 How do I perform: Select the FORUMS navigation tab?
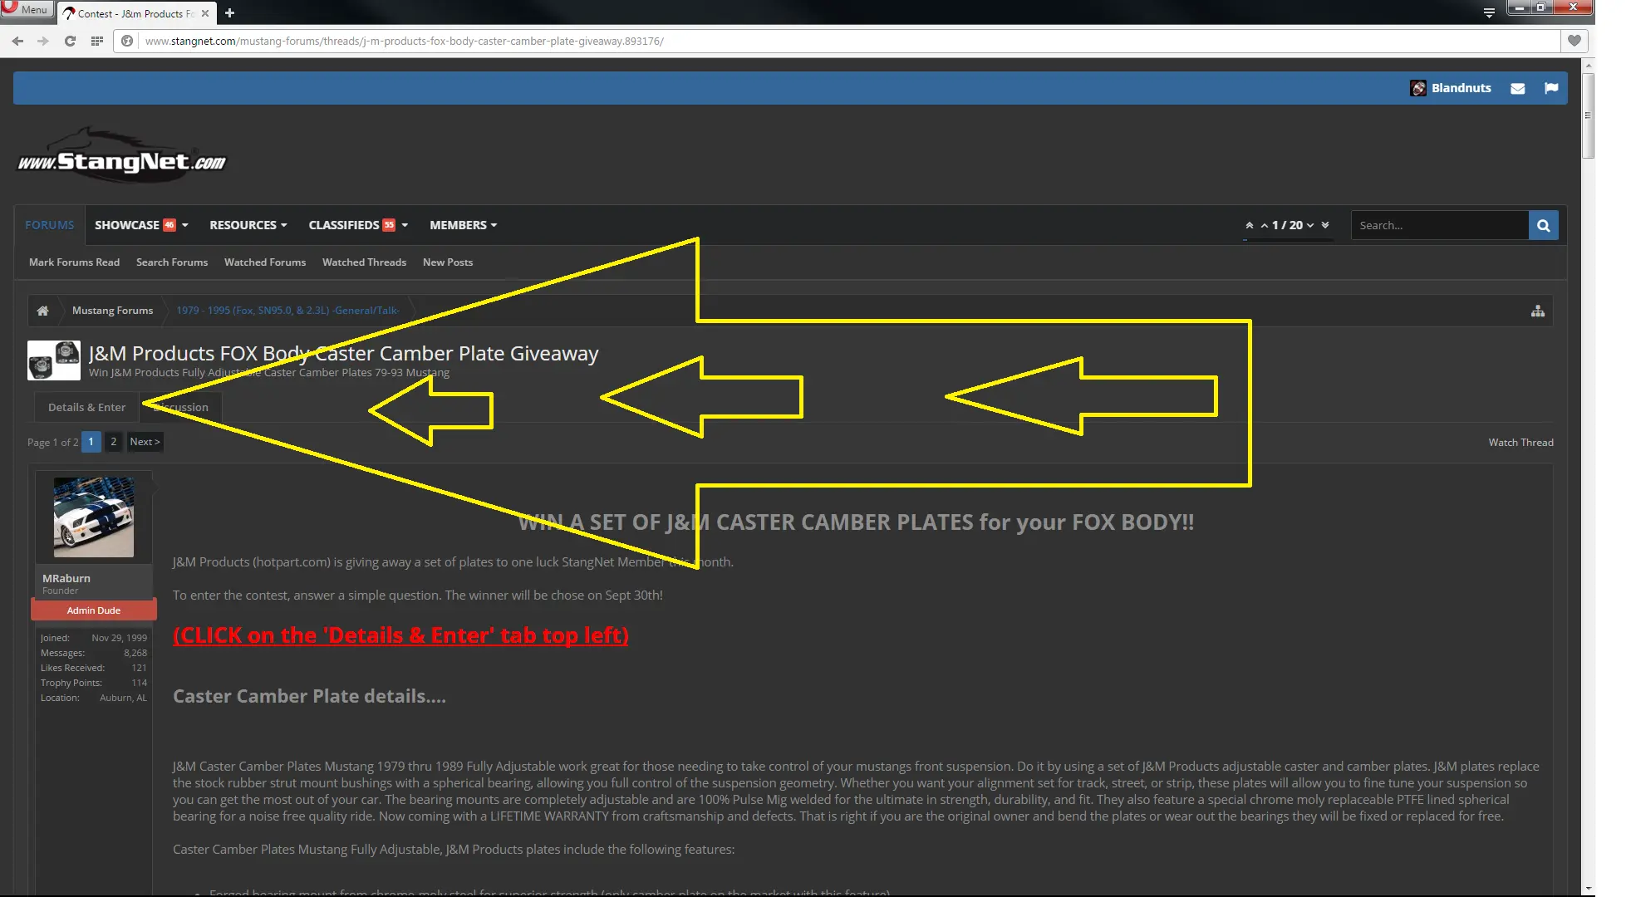(50, 225)
